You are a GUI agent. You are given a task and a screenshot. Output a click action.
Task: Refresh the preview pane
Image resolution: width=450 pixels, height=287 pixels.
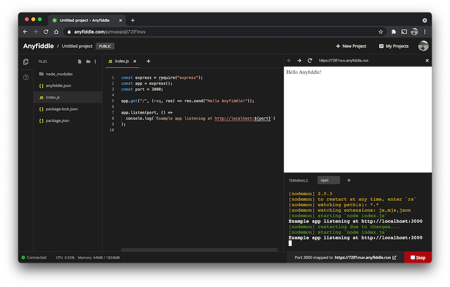[x=310, y=61]
